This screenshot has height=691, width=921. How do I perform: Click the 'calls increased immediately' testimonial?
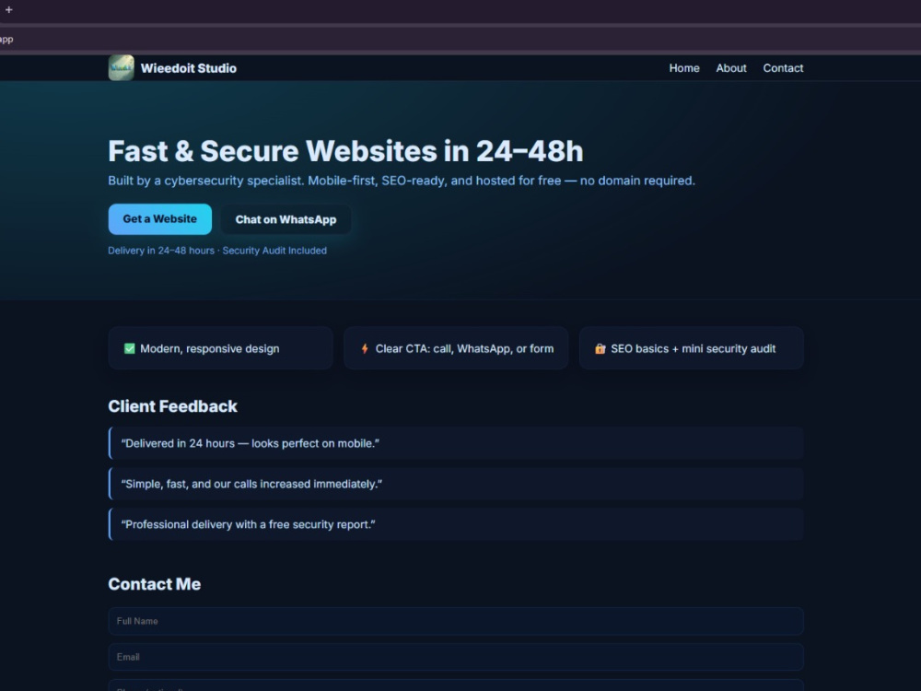(456, 485)
